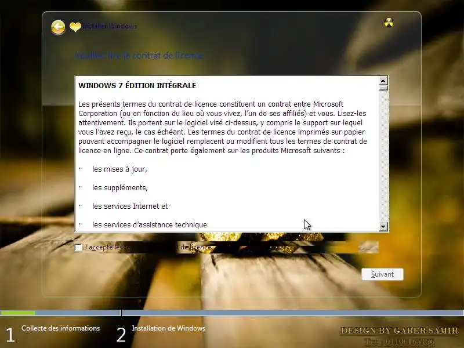Click the green installation progress bar segment

(18, 313)
